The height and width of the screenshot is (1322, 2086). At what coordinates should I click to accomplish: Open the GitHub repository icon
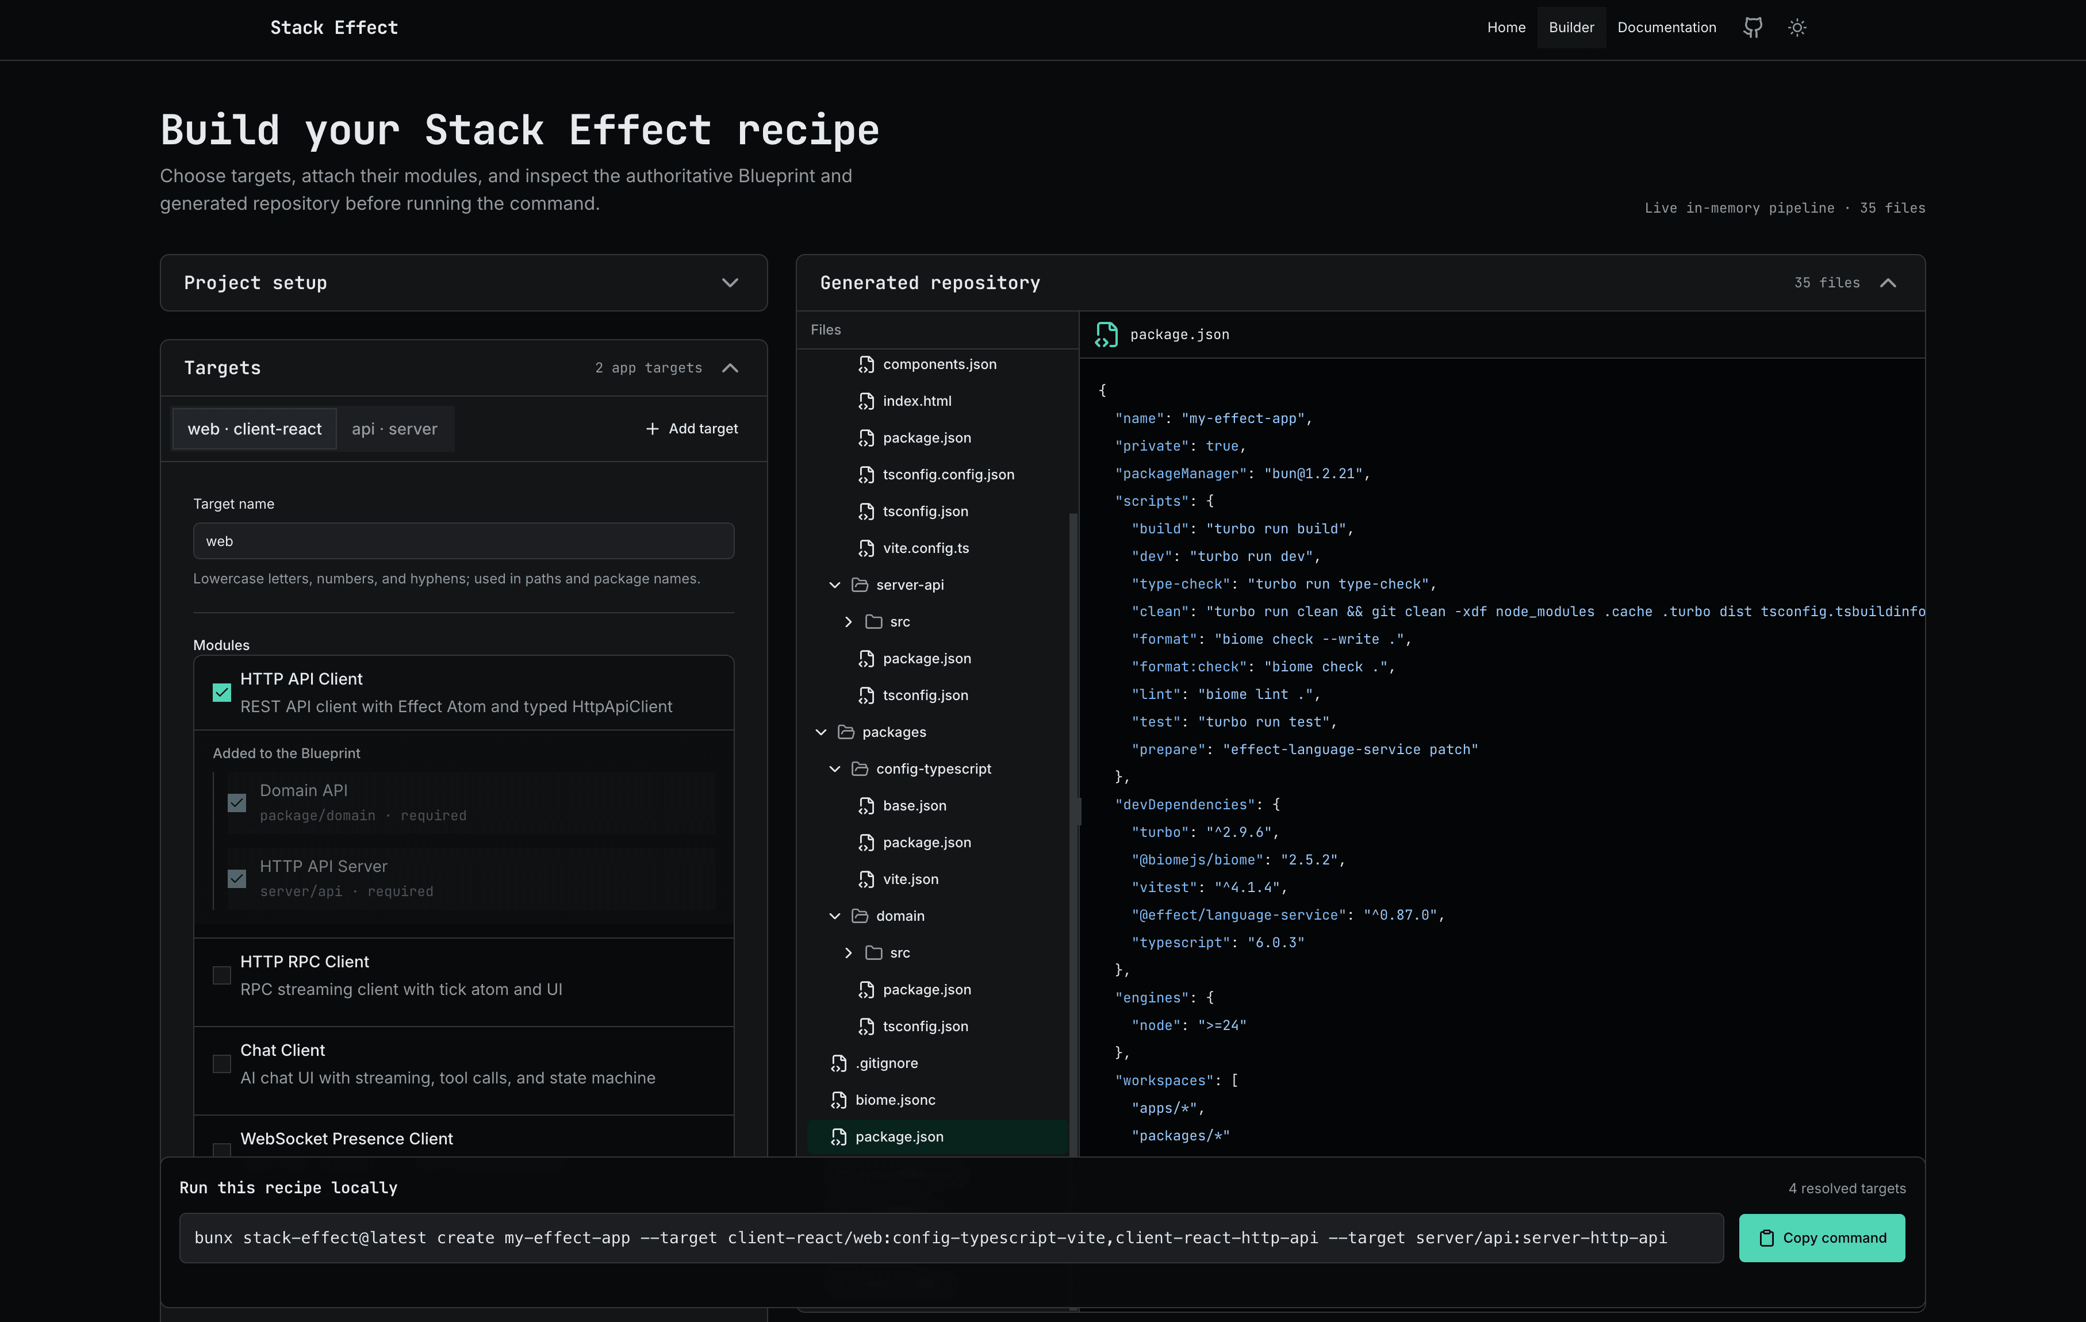1753,28
